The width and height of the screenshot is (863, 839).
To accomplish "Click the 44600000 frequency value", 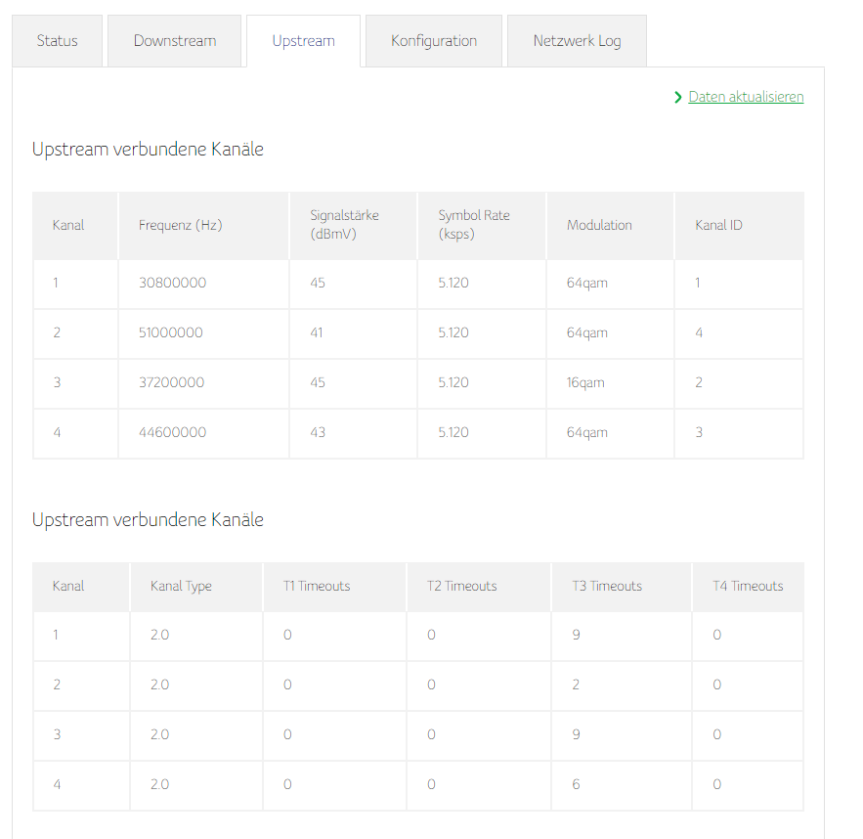I will pyautogui.click(x=173, y=432).
